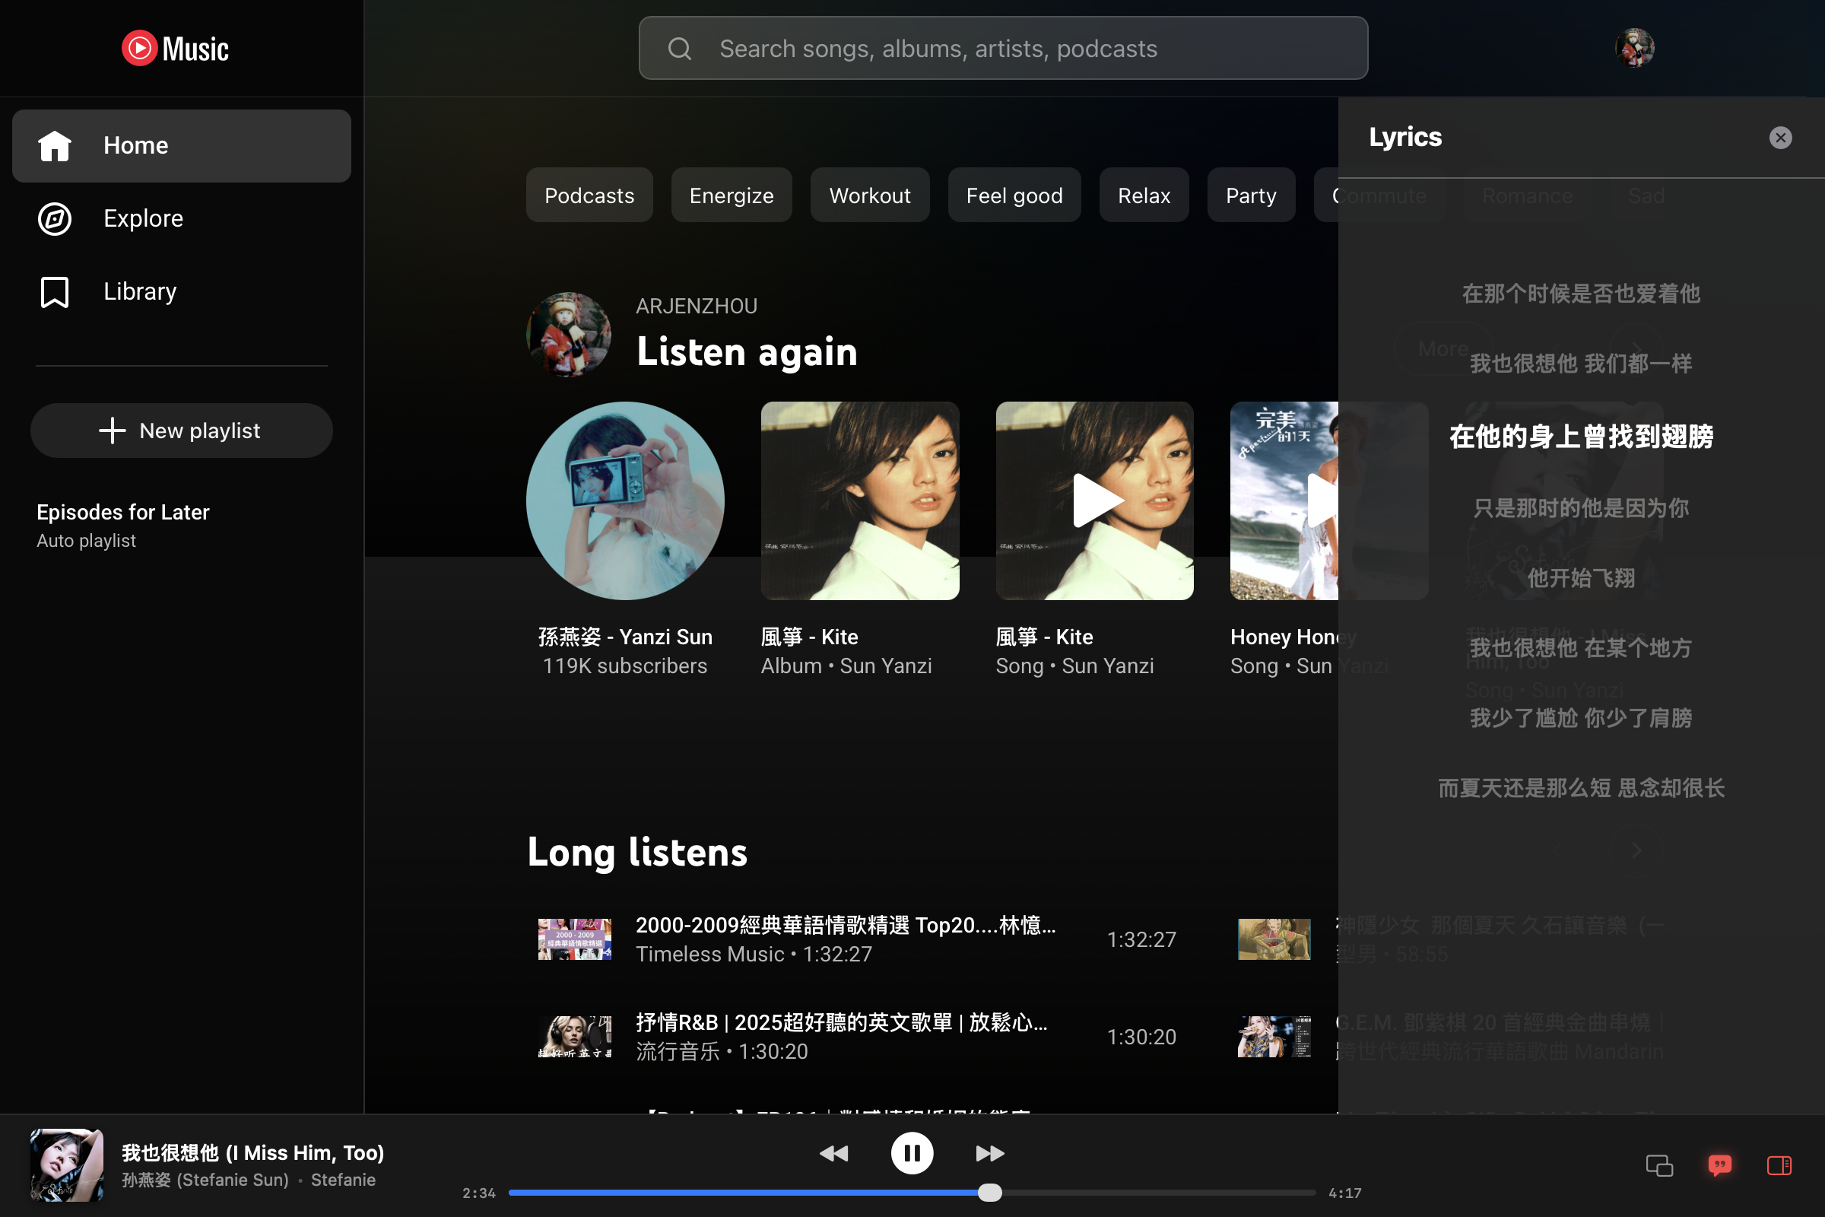
Task: Click the 抒情R&B playlist thumbnail
Action: coord(575,1037)
